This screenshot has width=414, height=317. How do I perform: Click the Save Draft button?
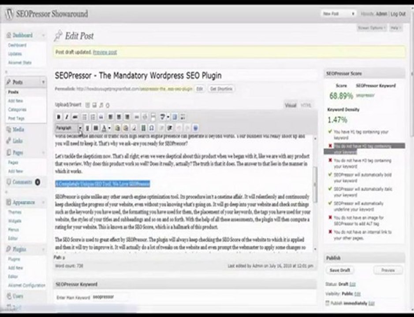(339, 270)
